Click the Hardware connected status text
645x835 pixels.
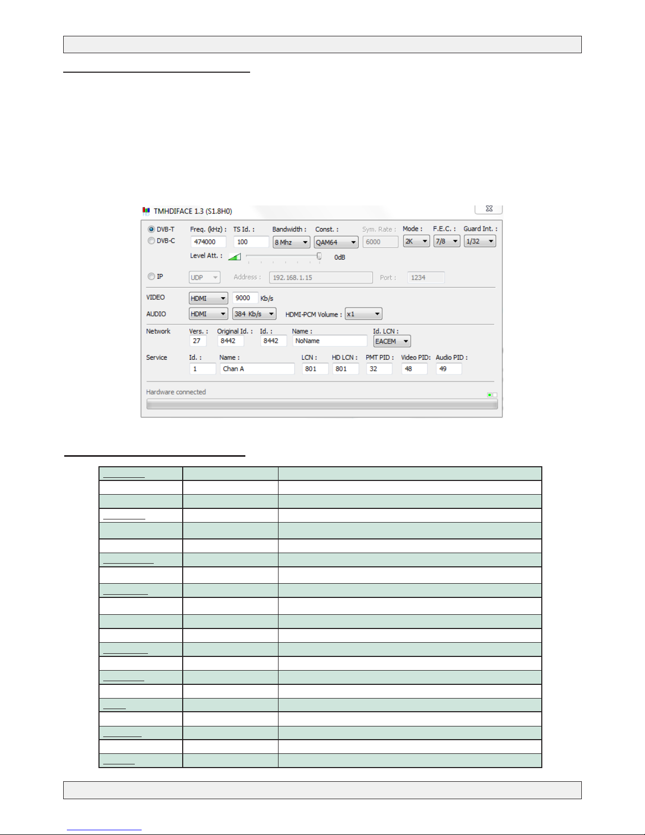(x=176, y=392)
